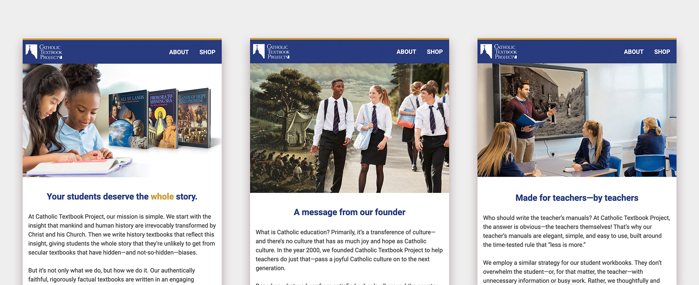699x285 pixels.
Task: Click the highlighted gold word 'whole'
Action: tap(162, 197)
